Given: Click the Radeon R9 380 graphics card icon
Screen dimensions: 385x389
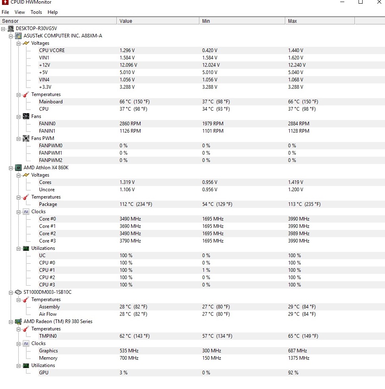Looking at the screenshot, I should pyautogui.click(x=18, y=321).
